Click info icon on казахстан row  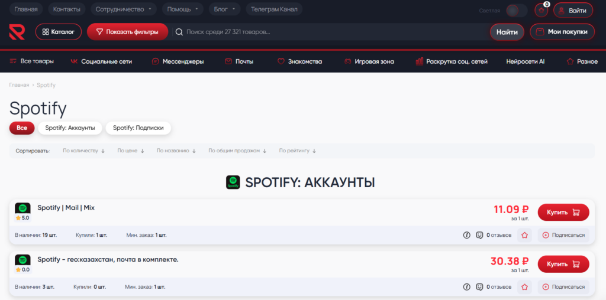tap(467, 287)
